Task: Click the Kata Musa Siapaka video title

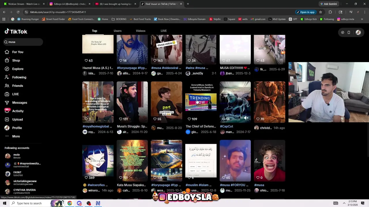Action: (x=132, y=185)
